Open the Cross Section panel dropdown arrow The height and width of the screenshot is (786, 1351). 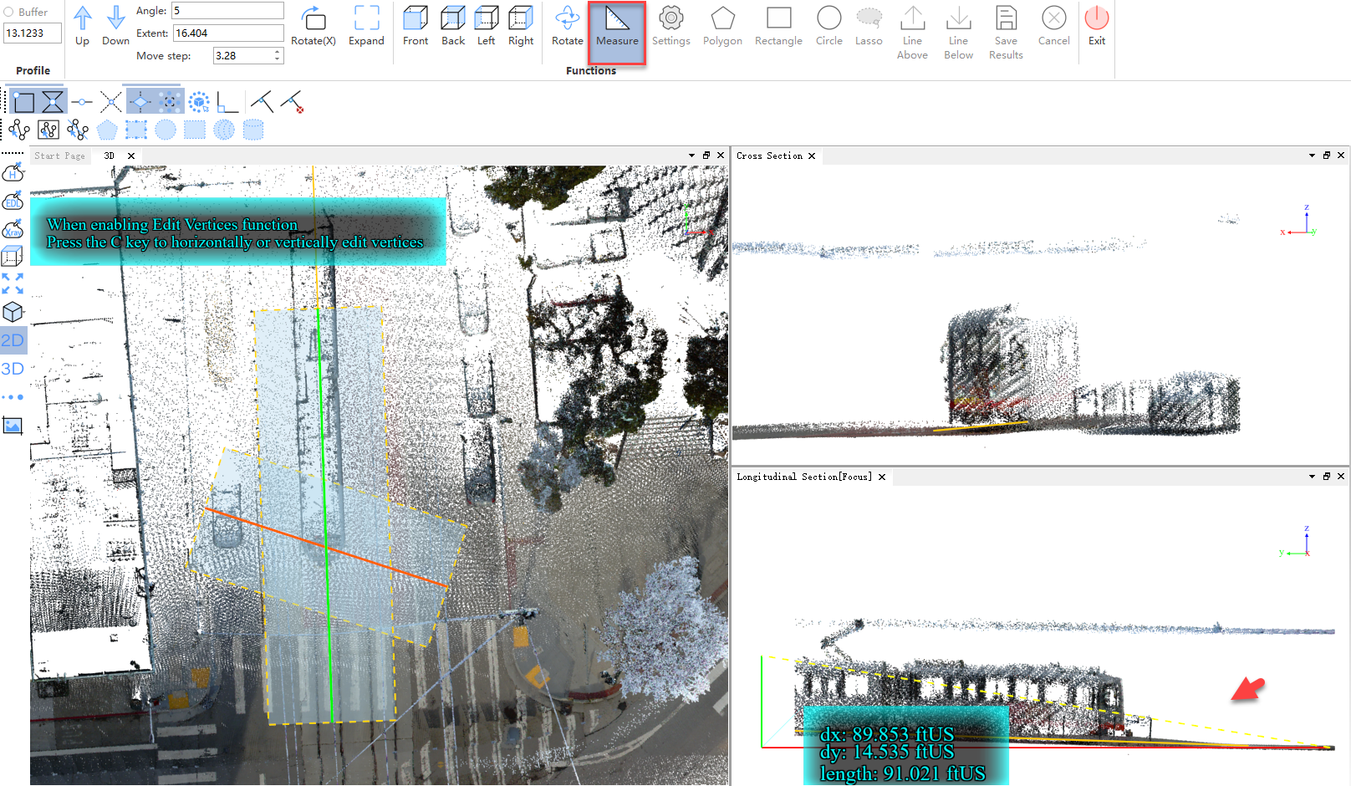(1312, 156)
